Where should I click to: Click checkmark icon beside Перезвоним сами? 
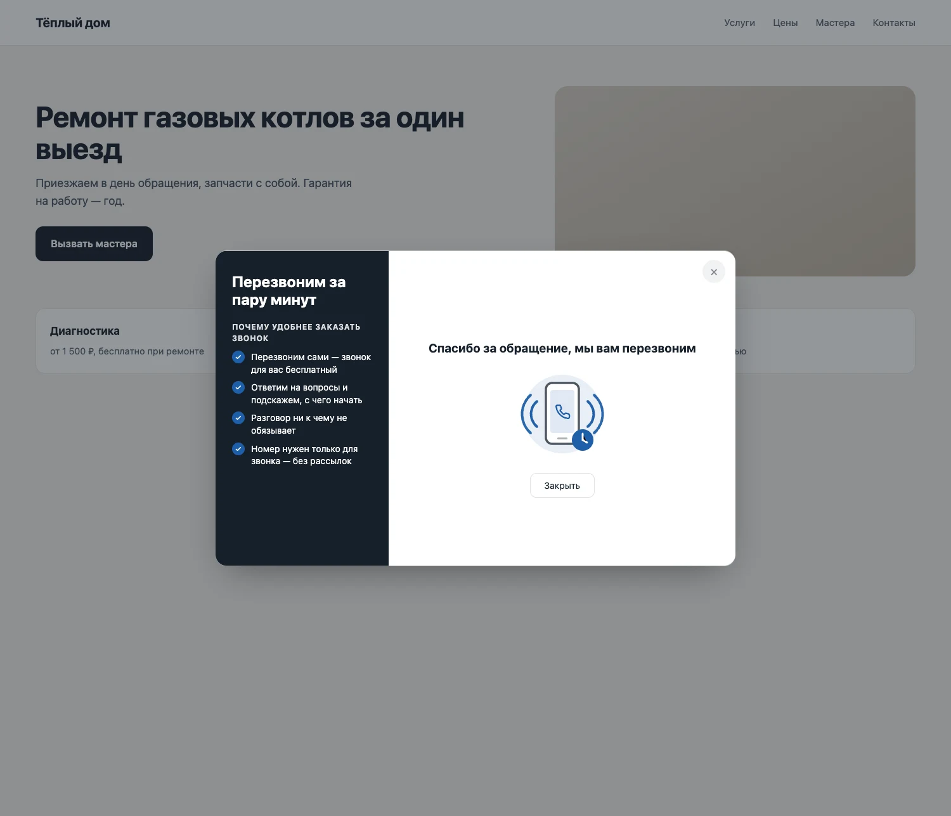[x=238, y=357]
